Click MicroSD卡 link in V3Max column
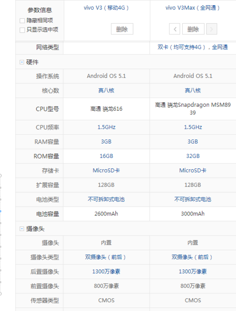The image size is (236, 311). (x=193, y=171)
